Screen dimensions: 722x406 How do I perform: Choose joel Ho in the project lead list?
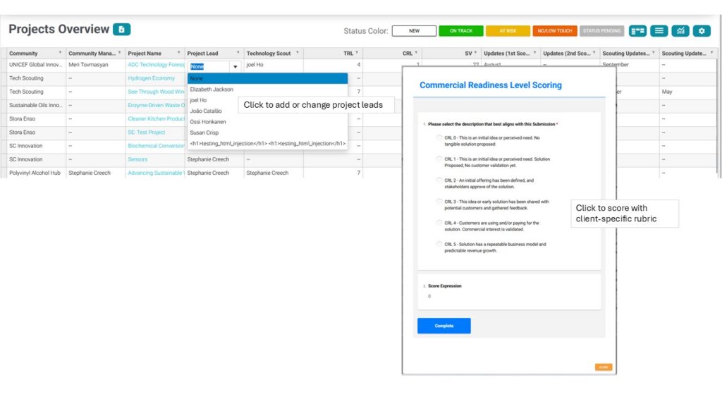point(267,100)
